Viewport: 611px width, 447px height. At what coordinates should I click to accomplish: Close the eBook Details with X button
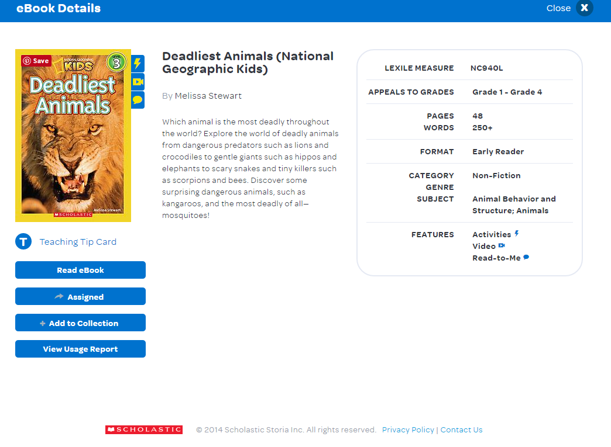(x=585, y=8)
